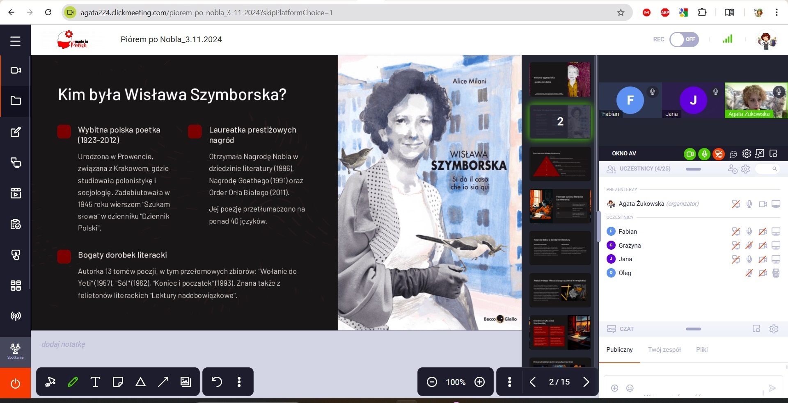Toggle Oleg's muted microphone
The image size is (788, 403).
point(749,273)
